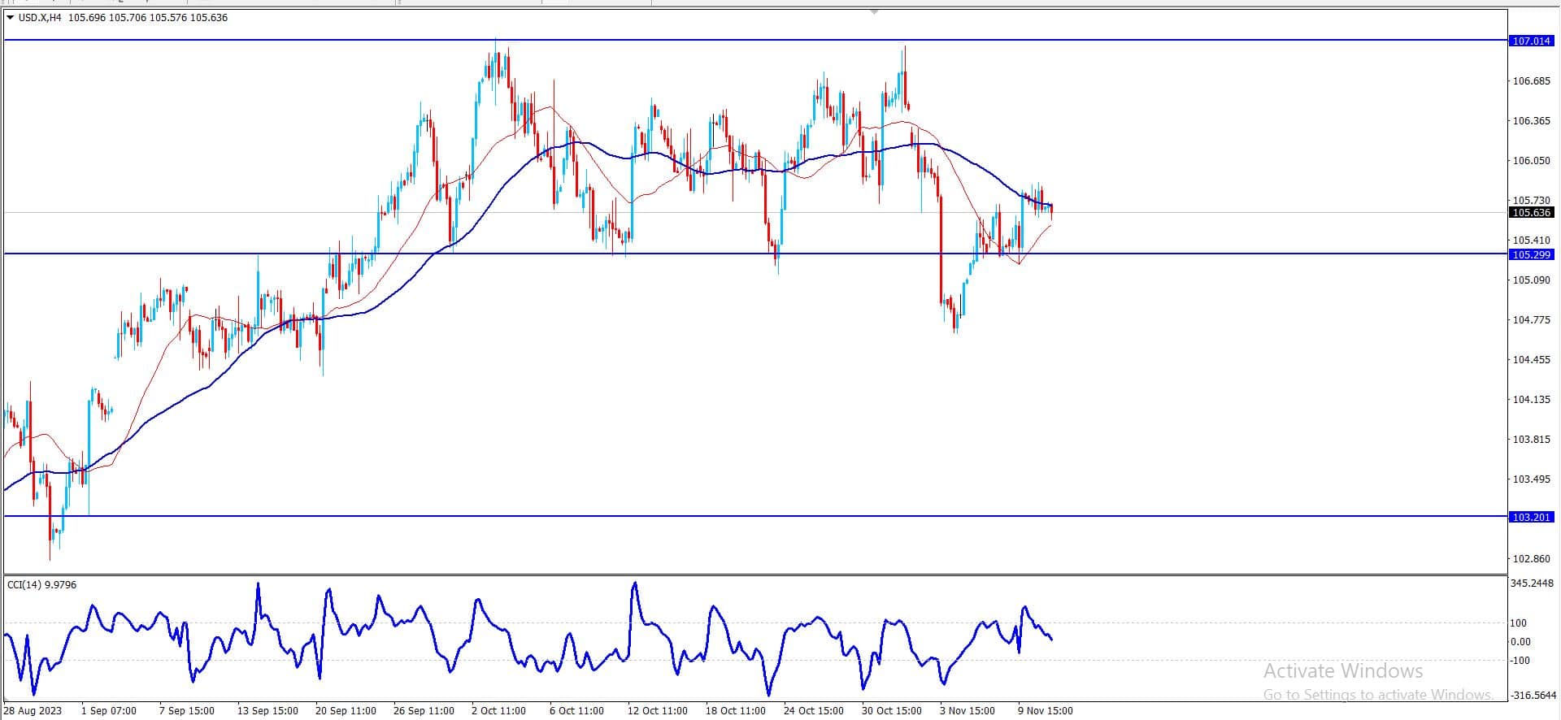Click the 103.815 price scale value

coord(1531,440)
